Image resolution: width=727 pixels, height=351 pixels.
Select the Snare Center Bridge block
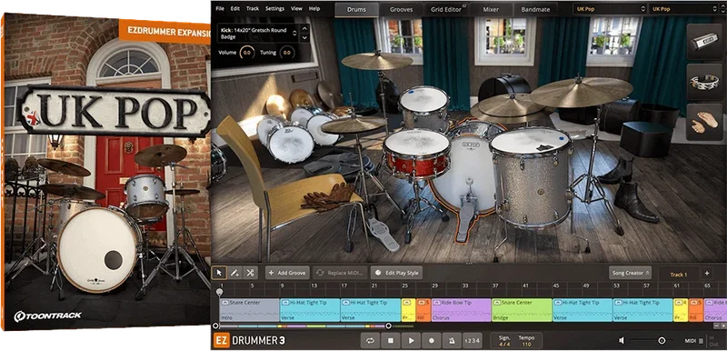tap(522, 310)
